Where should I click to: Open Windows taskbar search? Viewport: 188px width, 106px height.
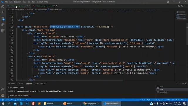coord(9,103)
